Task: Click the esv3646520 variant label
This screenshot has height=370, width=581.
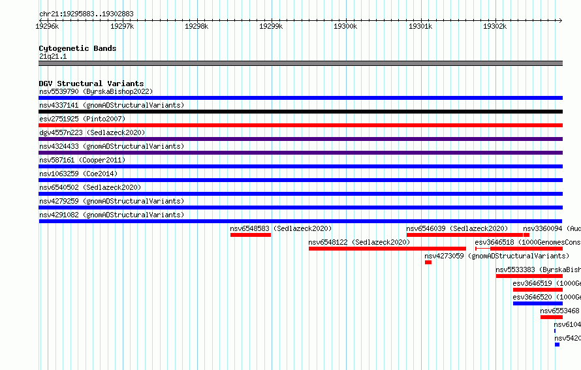Action: (x=546, y=297)
